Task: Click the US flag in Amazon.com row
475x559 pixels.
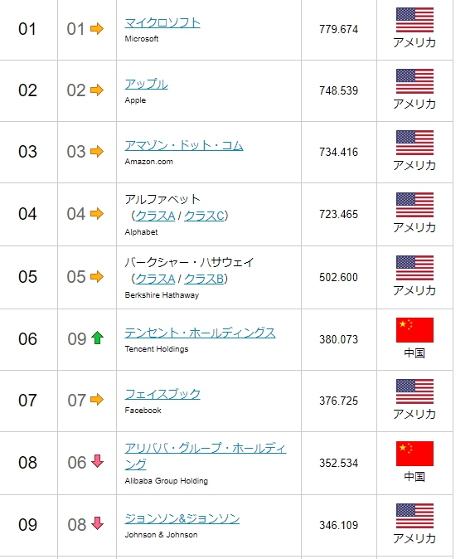Action: [414, 143]
